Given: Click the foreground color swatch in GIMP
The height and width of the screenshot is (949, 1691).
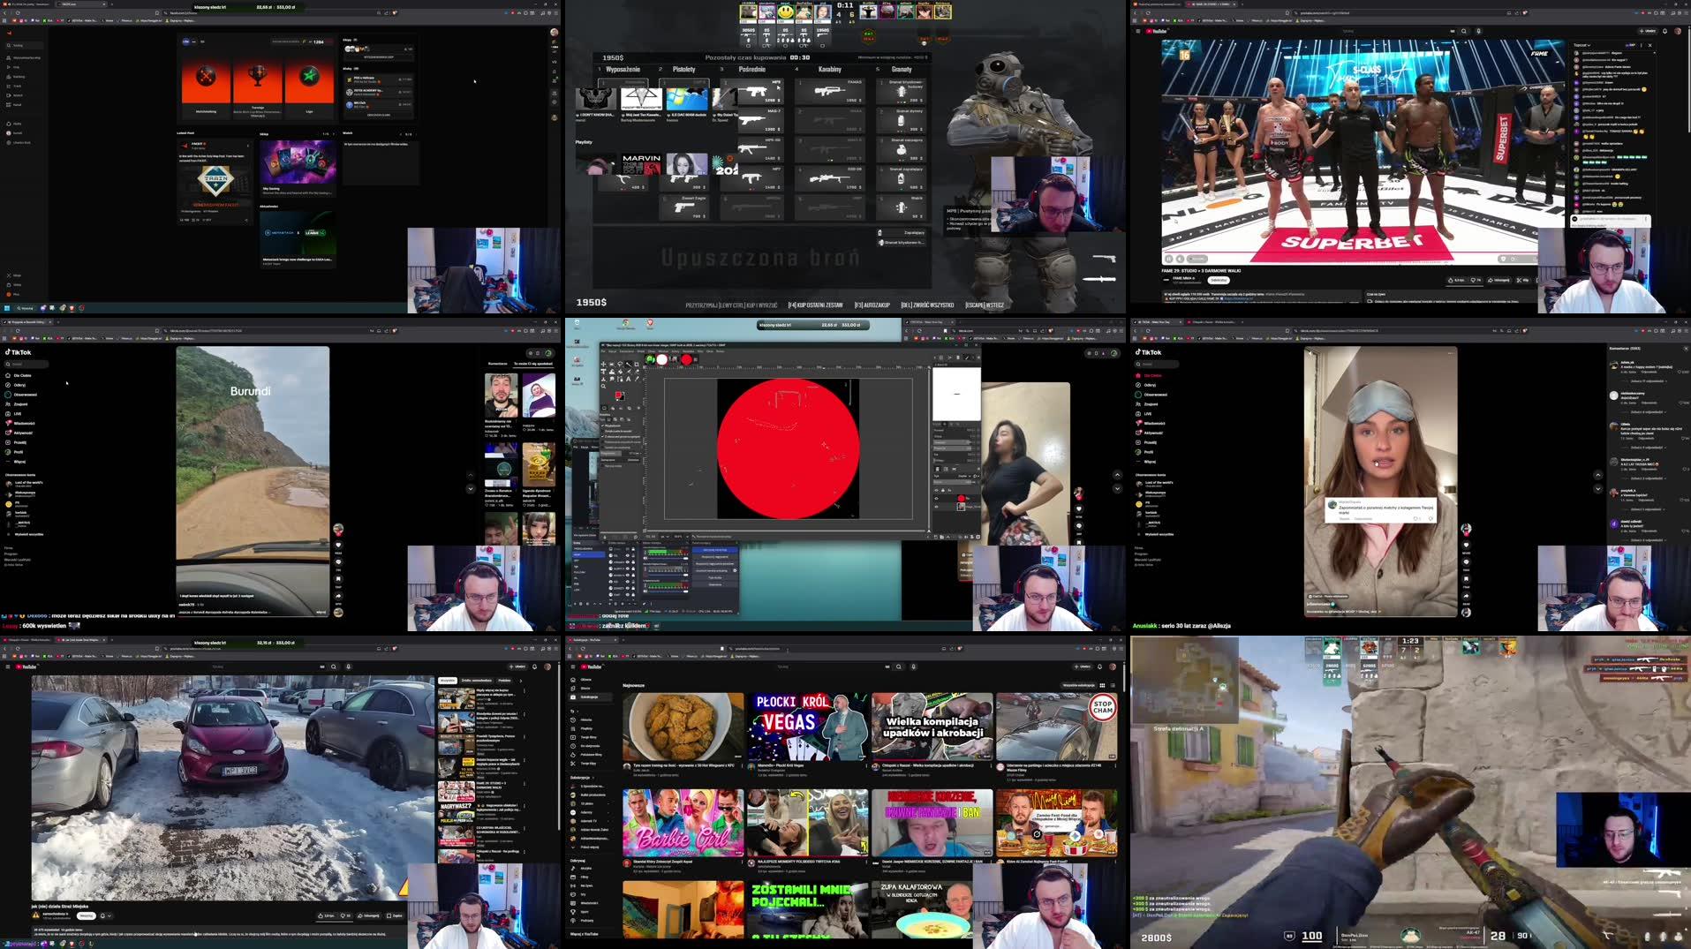Looking at the screenshot, I should coord(618,394).
